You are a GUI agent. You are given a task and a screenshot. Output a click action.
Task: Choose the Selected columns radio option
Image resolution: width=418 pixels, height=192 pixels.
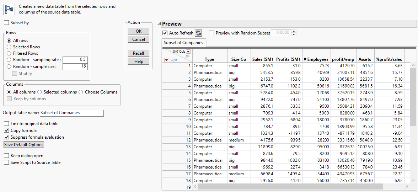[x=40, y=92]
